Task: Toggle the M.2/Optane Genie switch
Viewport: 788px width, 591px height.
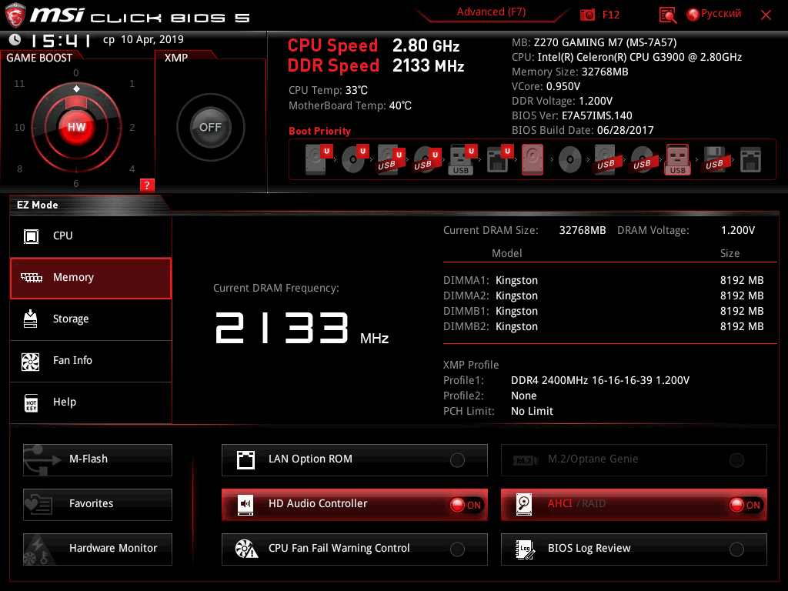Action: (736, 460)
